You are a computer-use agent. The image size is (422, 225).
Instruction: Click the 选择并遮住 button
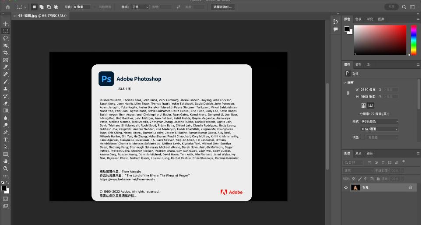point(223,7)
